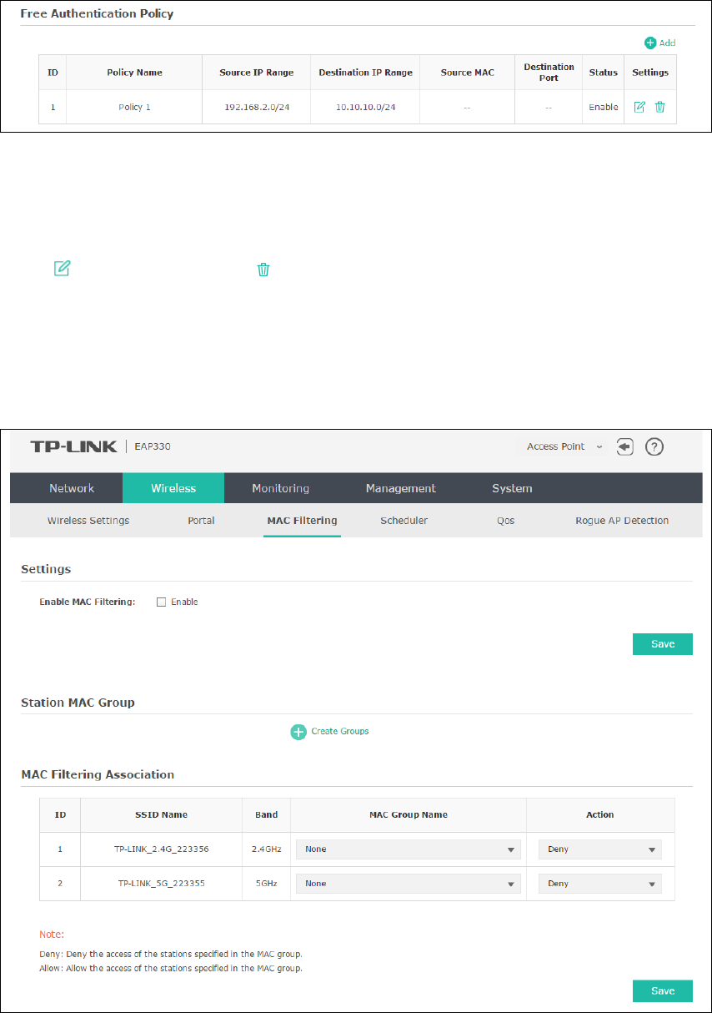The width and height of the screenshot is (712, 1013).
Task: Open Action dropdown for TP-LINK_2.4G_223356 row
Action: pos(600,849)
